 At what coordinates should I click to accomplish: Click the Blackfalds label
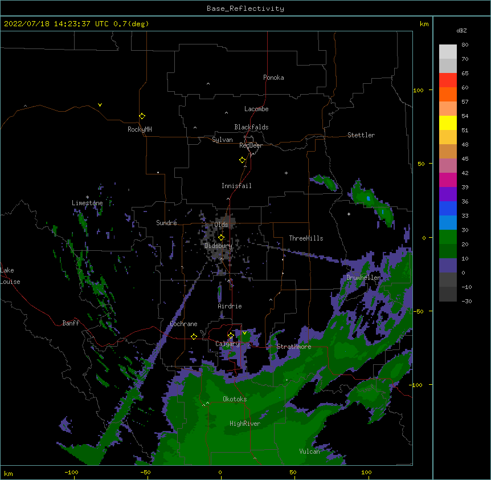pyautogui.click(x=251, y=127)
